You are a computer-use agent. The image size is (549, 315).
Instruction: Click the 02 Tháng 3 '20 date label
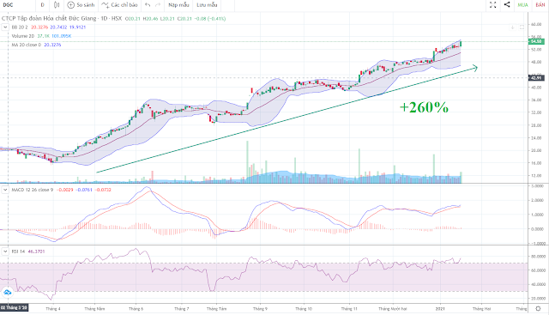(14, 307)
